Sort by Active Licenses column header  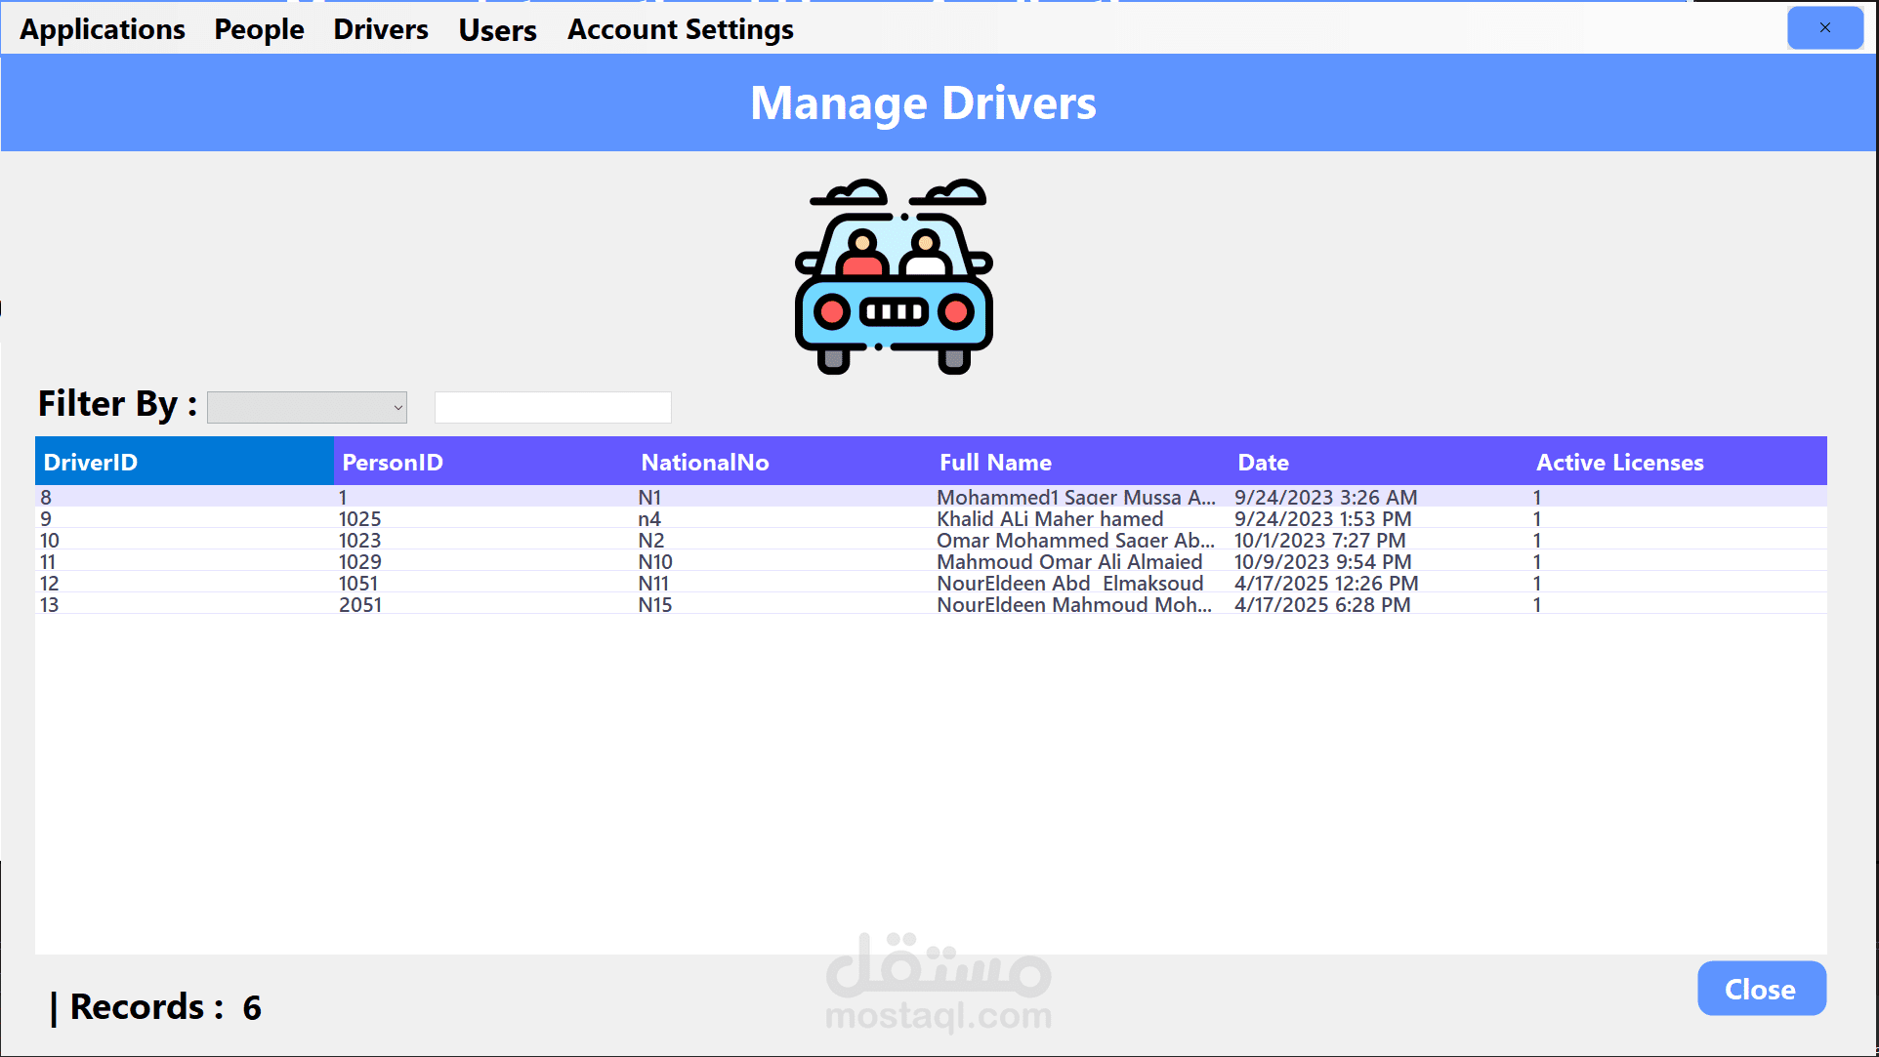[x=1619, y=462]
